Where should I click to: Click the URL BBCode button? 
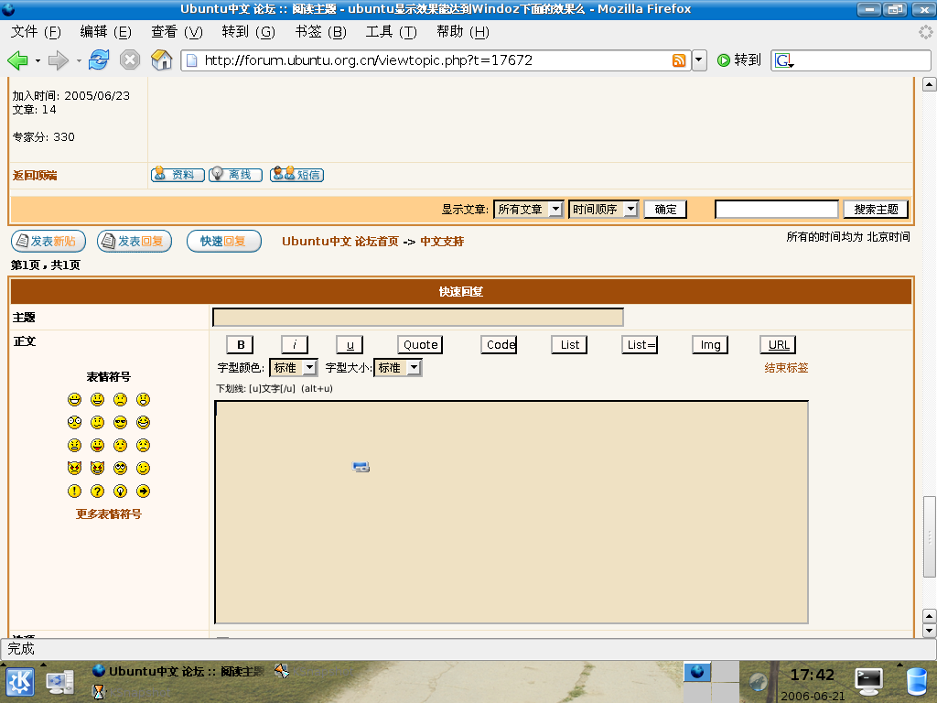778,345
